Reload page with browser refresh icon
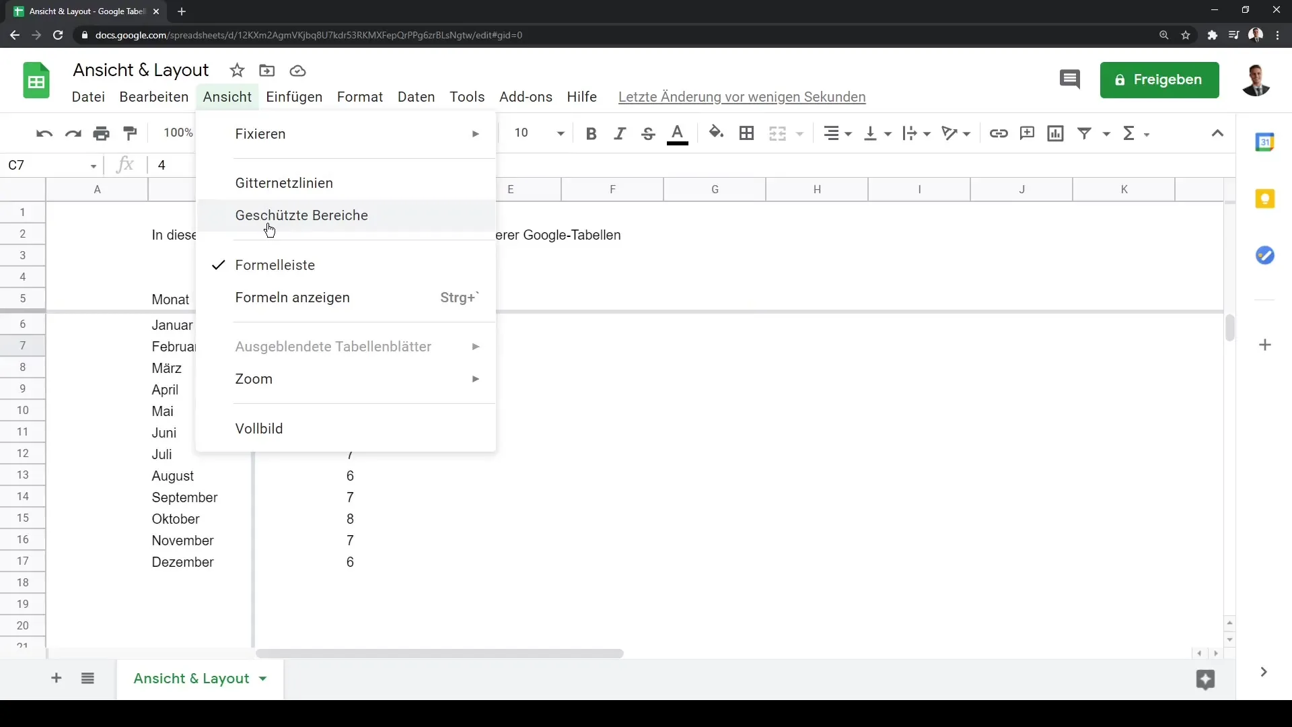The width and height of the screenshot is (1292, 727). [x=58, y=35]
